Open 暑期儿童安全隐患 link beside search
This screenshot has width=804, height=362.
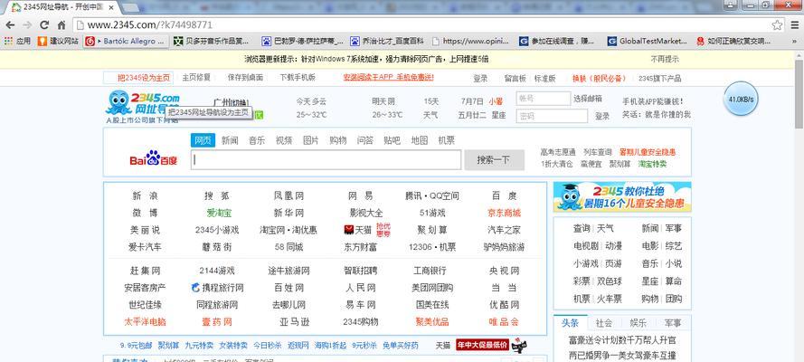pyautogui.click(x=648, y=152)
